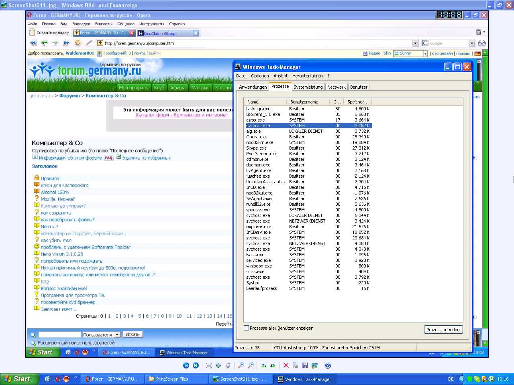
Task: Click the trash can icon in Opera tab bar
Action: (478, 32)
